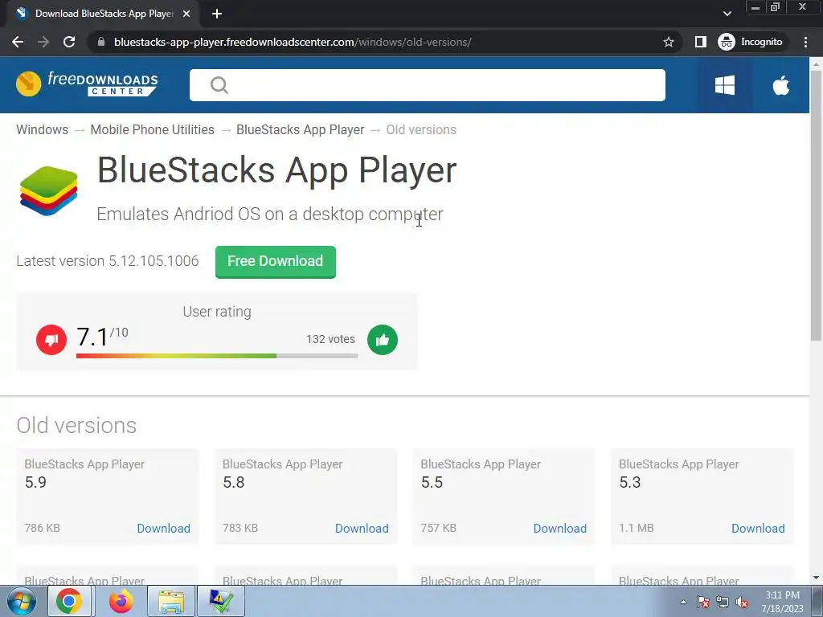Click the scrollbar down arrow
Screen dimensions: 823x617
click(817, 578)
